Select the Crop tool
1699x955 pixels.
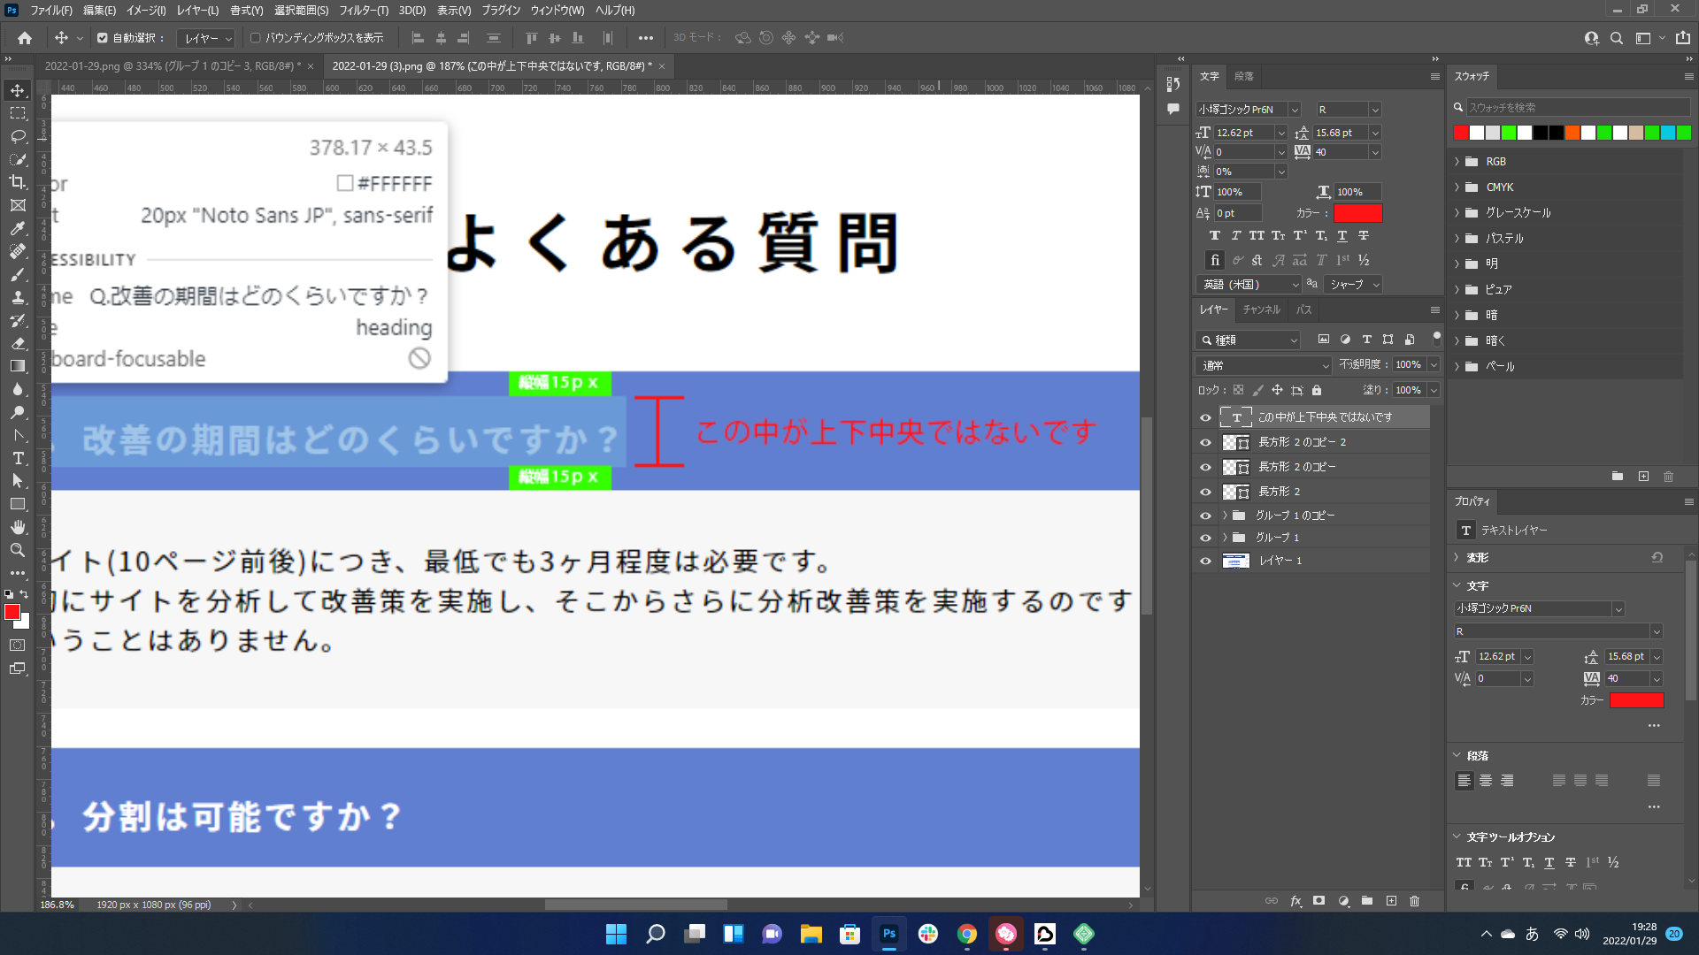[18, 182]
